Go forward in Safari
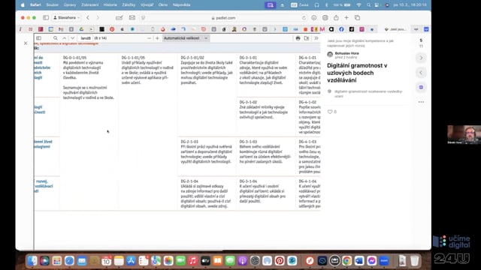This screenshot has height=270, width=481. pyautogui.click(x=98, y=18)
